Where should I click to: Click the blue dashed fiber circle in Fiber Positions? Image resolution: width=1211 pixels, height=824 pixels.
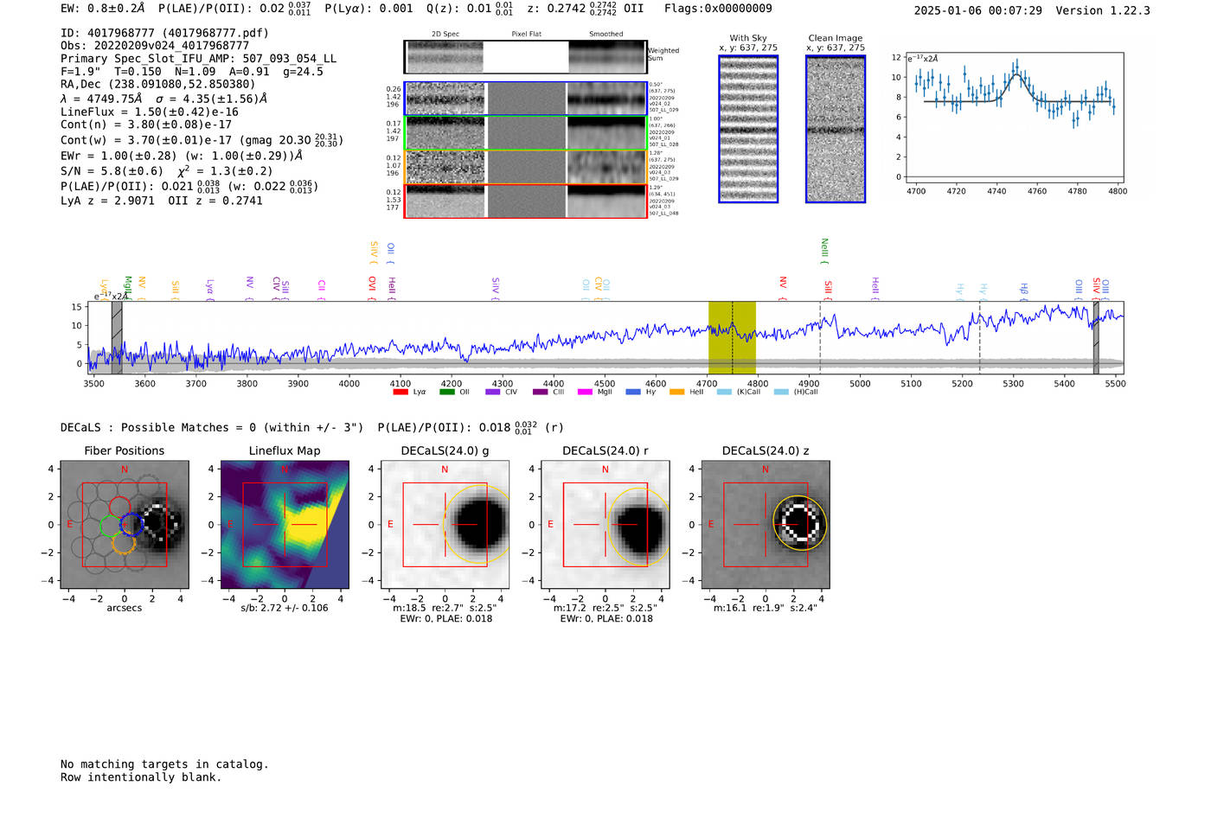(x=131, y=523)
